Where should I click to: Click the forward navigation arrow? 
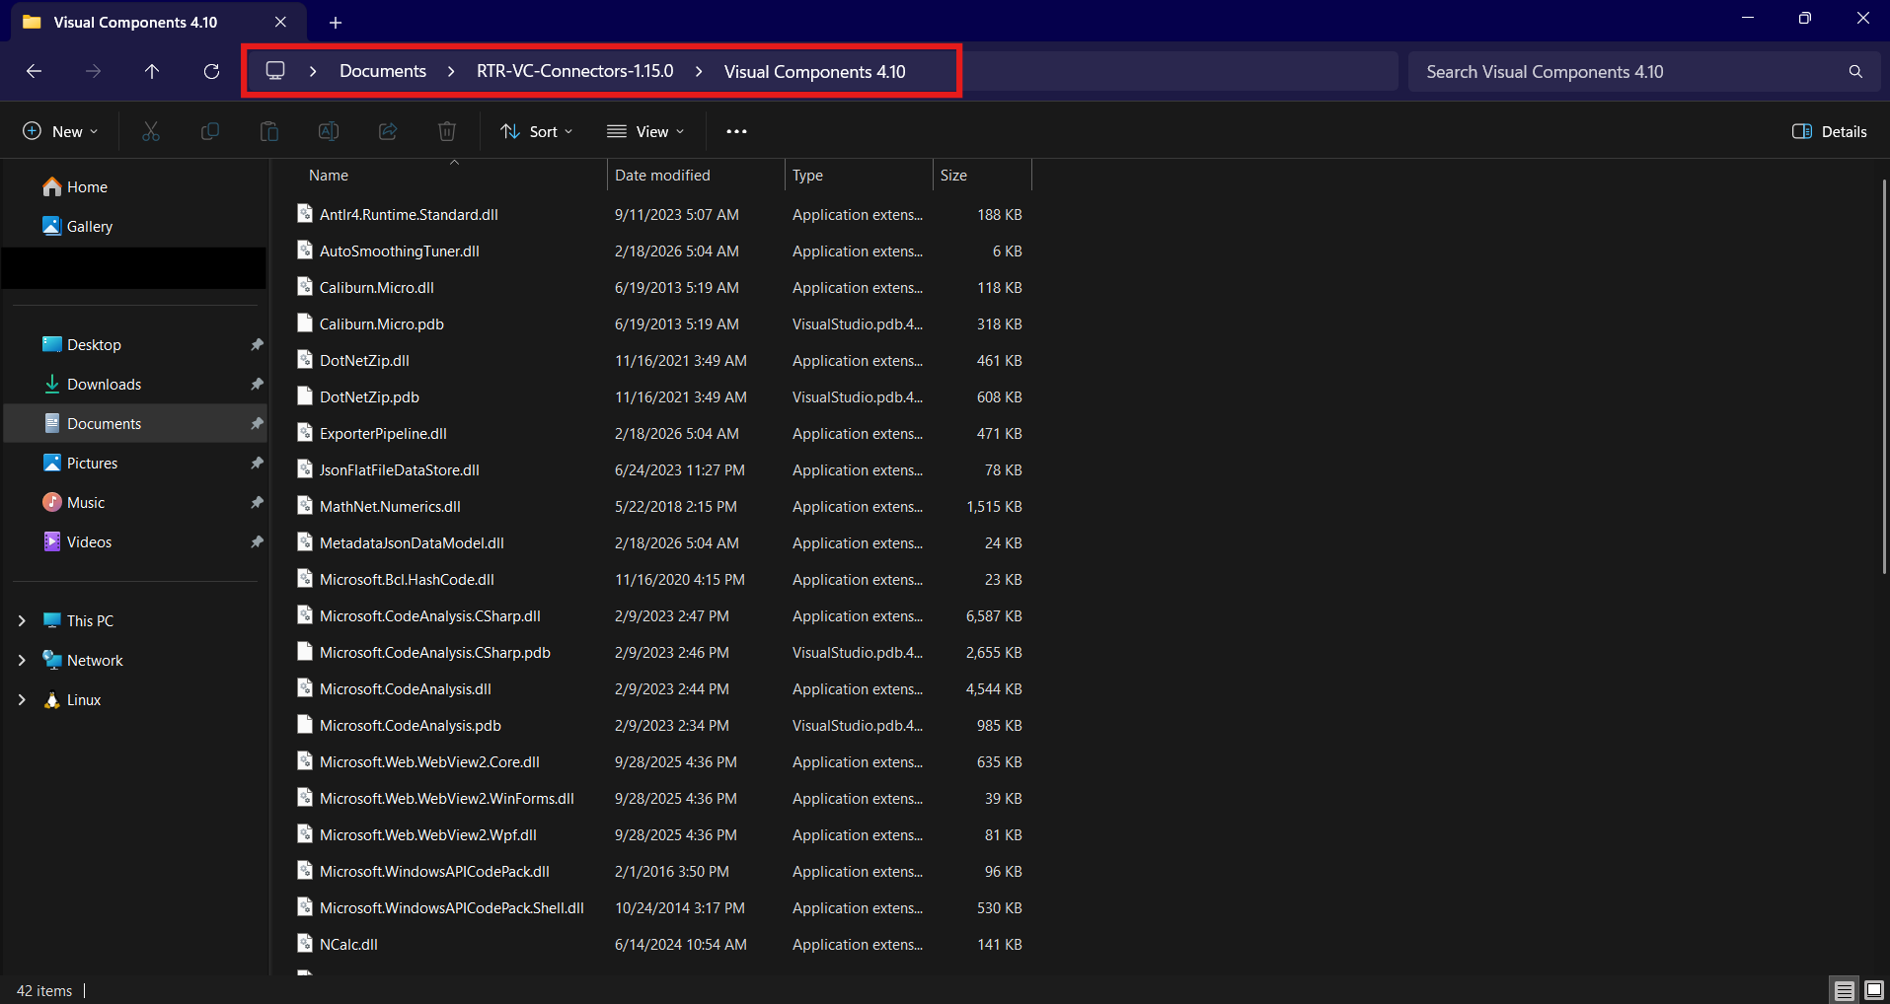click(93, 71)
